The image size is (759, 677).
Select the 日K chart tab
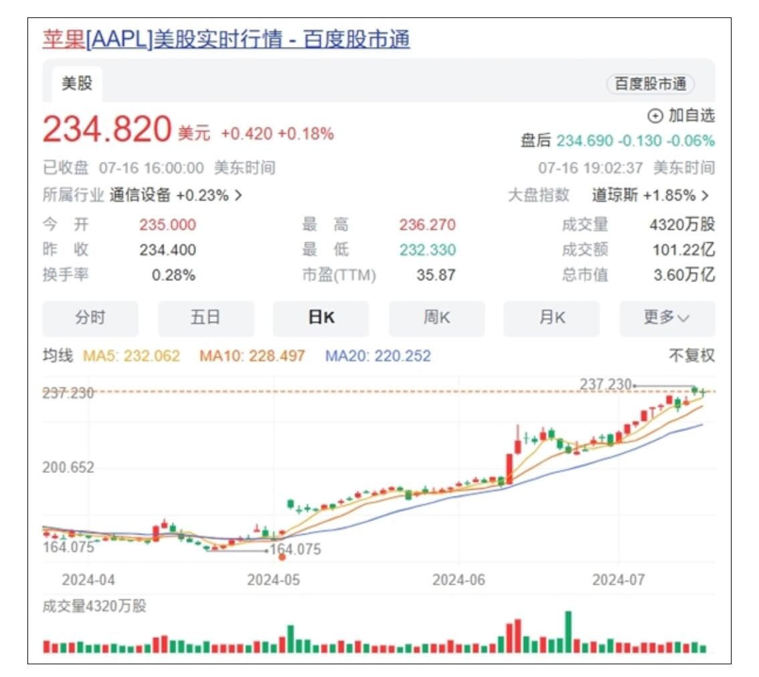coord(321,318)
